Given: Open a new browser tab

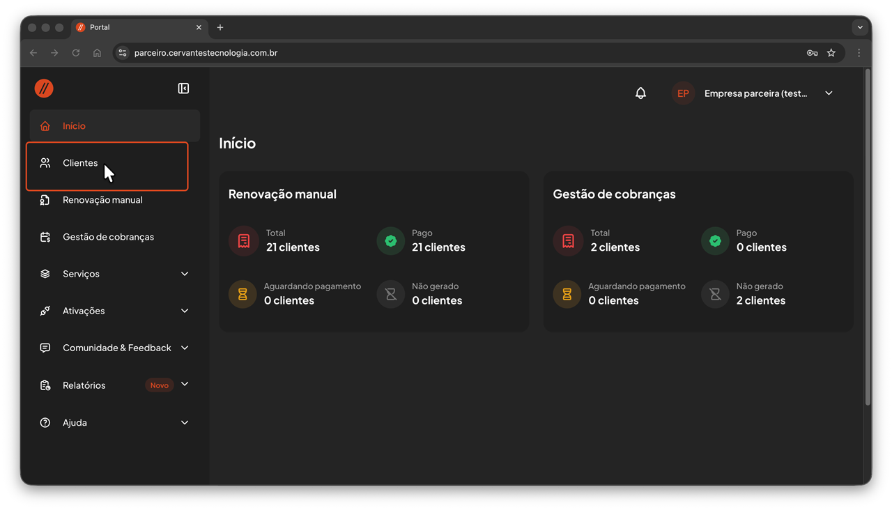Looking at the screenshot, I should click(220, 27).
